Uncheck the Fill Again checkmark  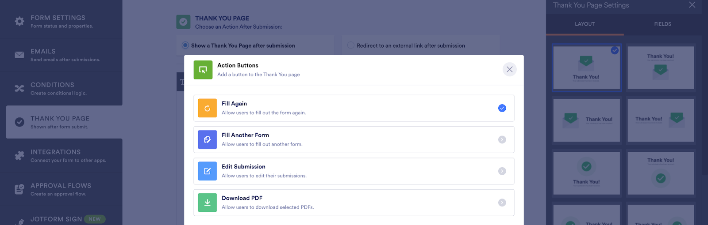502,108
